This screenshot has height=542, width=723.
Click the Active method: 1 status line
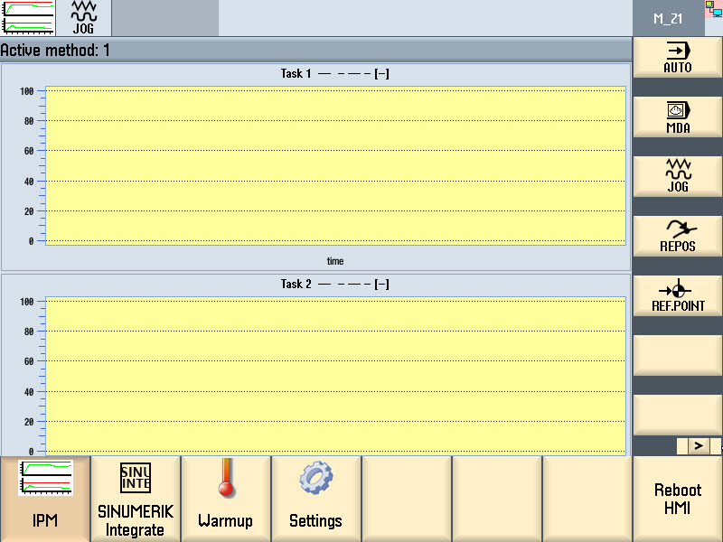click(x=315, y=50)
